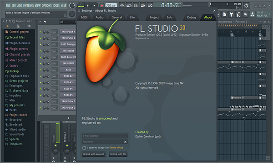273x163 pixels.
Task: Toggle the PAT/SONG mode switch
Action: [81, 5]
